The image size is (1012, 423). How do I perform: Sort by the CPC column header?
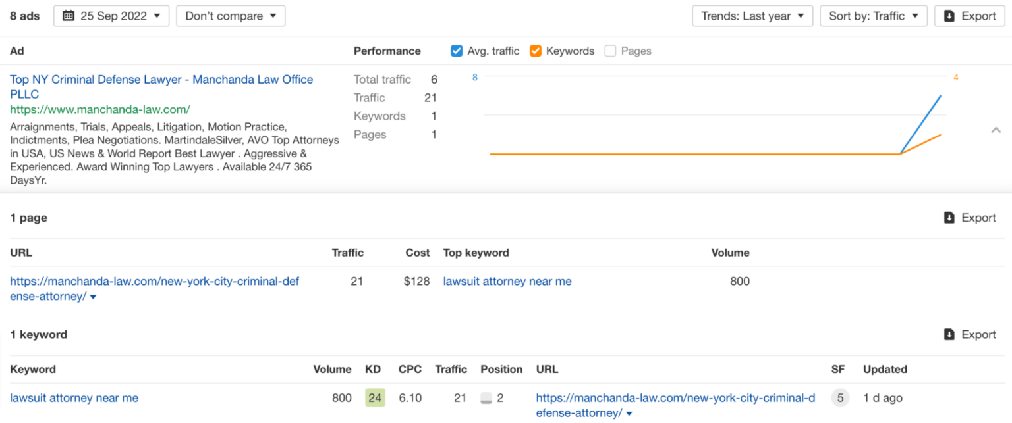tap(410, 369)
